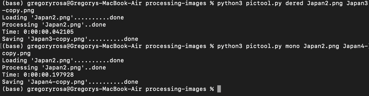This screenshot has width=369, height=96.
Task: Click the 'Time: 0:00:00.042105' output line
Action: tap(38, 32)
